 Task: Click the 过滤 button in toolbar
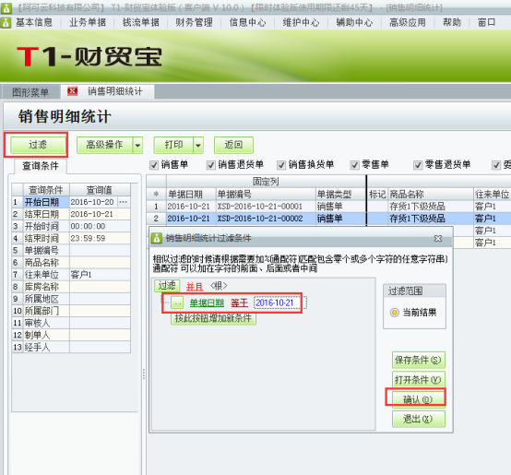pos(38,145)
